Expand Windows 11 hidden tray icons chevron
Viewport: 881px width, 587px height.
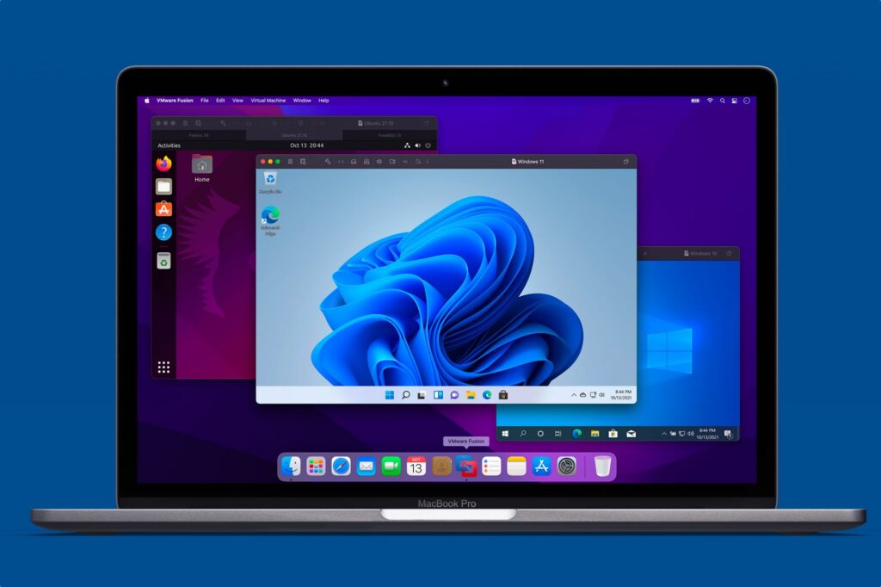click(x=574, y=395)
